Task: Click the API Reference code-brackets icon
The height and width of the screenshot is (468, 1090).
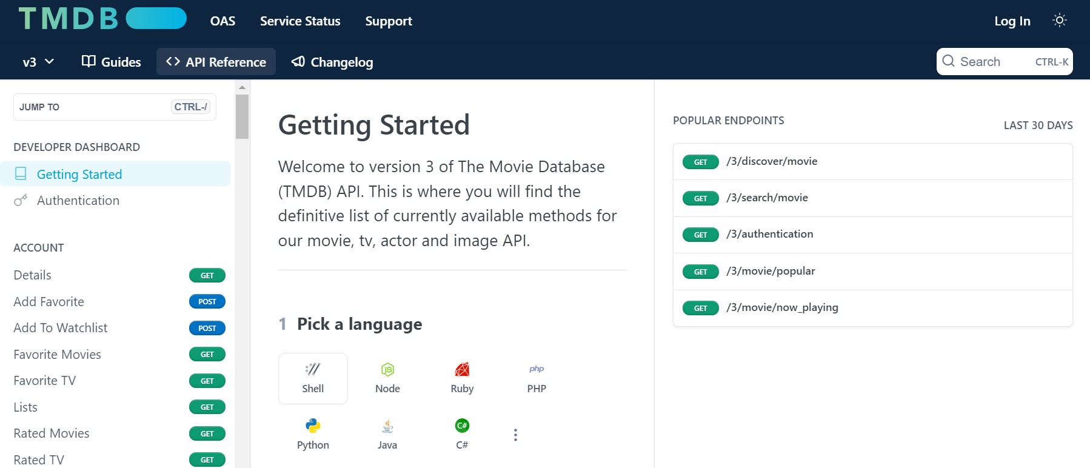Action: pyautogui.click(x=173, y=61)
